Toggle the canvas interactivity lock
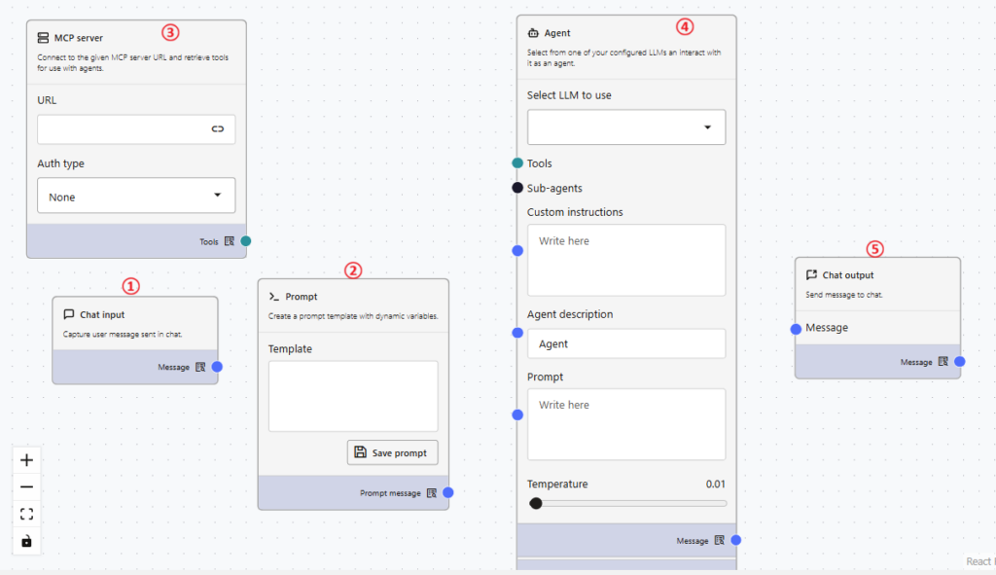The width and height of the screenshot is (996, 575). [x=26, y=541]
